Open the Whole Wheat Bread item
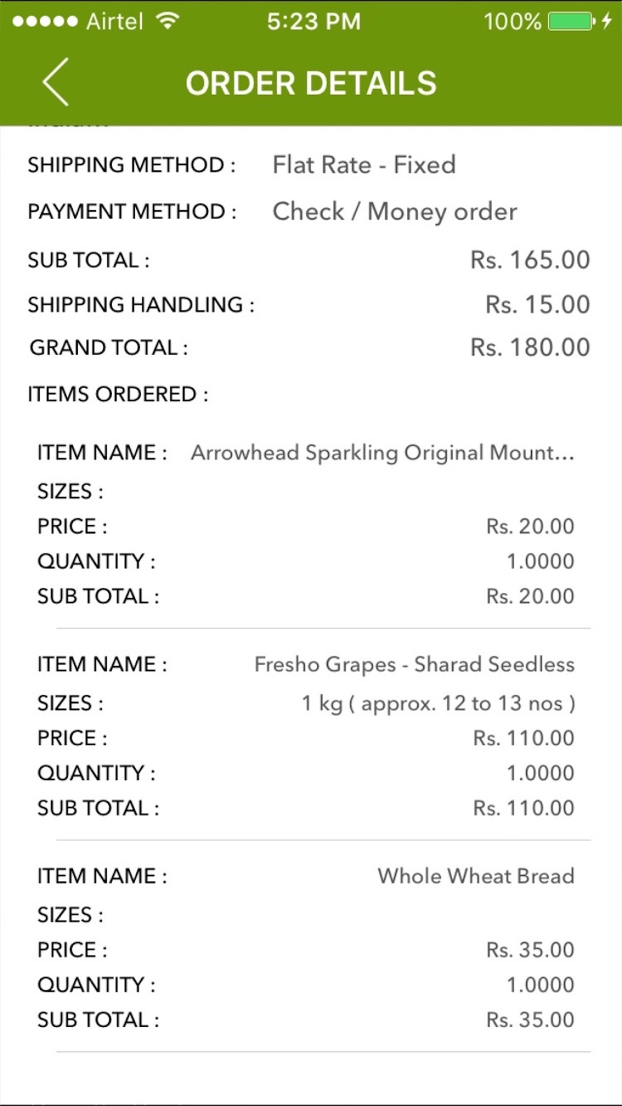Screen dimensions: 622x1106 click(476, 876)
